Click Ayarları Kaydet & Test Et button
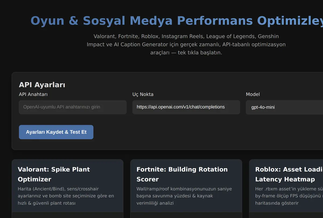 click(x=56, y=132)
